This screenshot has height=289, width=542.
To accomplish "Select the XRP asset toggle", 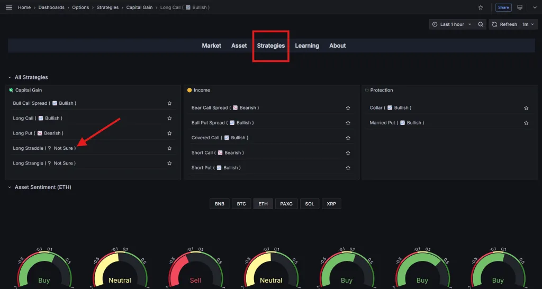I will pyautogui.click(x=331, y=204).
